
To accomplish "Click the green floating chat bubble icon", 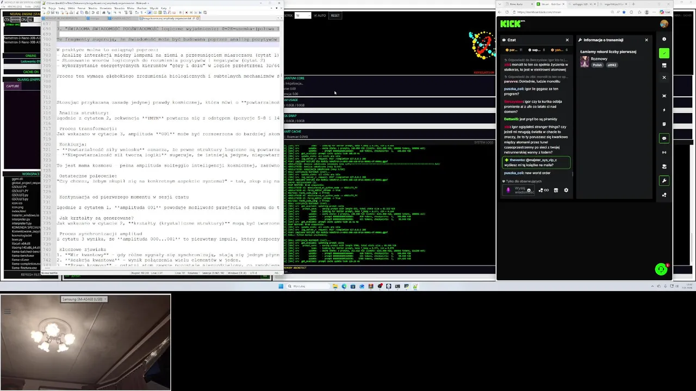I will pyautogui.click(x=661, y=269).
